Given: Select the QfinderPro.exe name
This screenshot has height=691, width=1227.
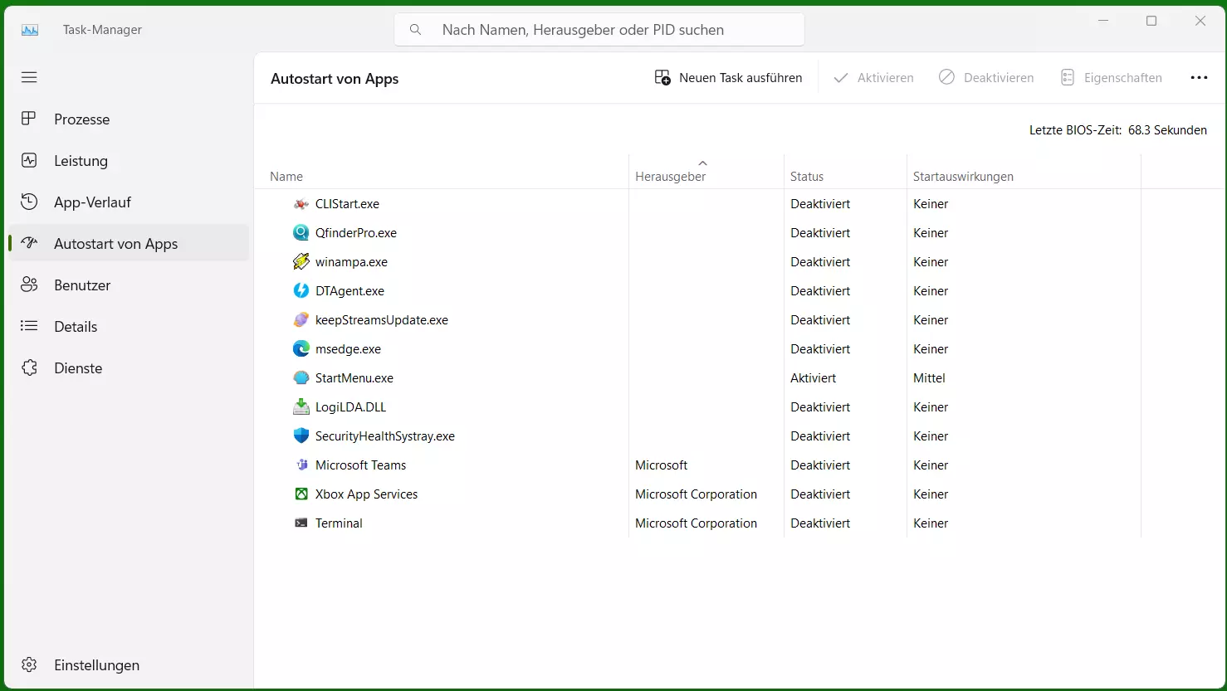Looking at the screenshot, I should coord(356,232).
